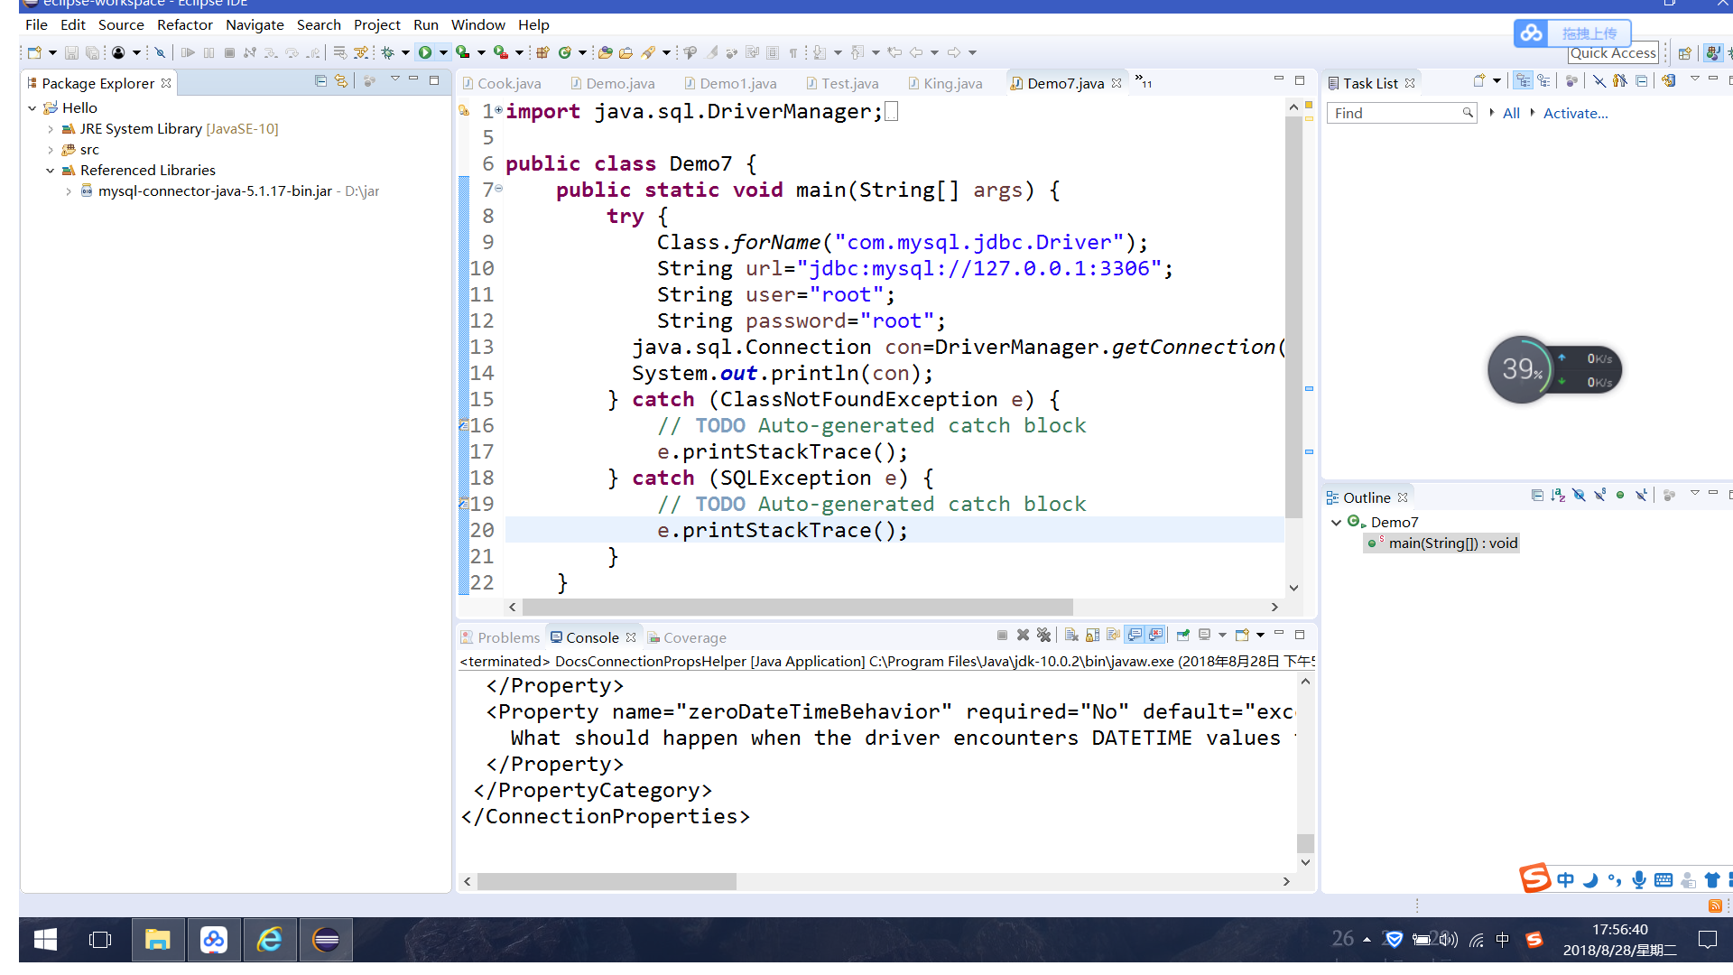Expand mysql-connector-java jar node

[69, 191]
